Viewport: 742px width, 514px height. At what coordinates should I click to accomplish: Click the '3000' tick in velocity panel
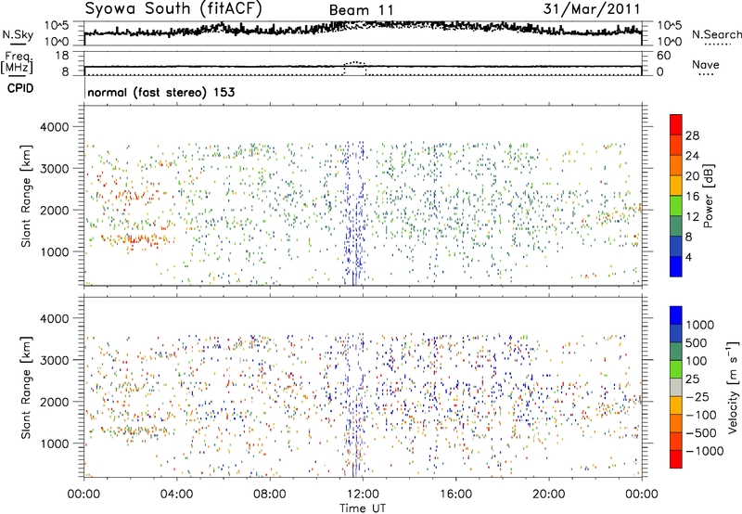click(x=54, y=360)
